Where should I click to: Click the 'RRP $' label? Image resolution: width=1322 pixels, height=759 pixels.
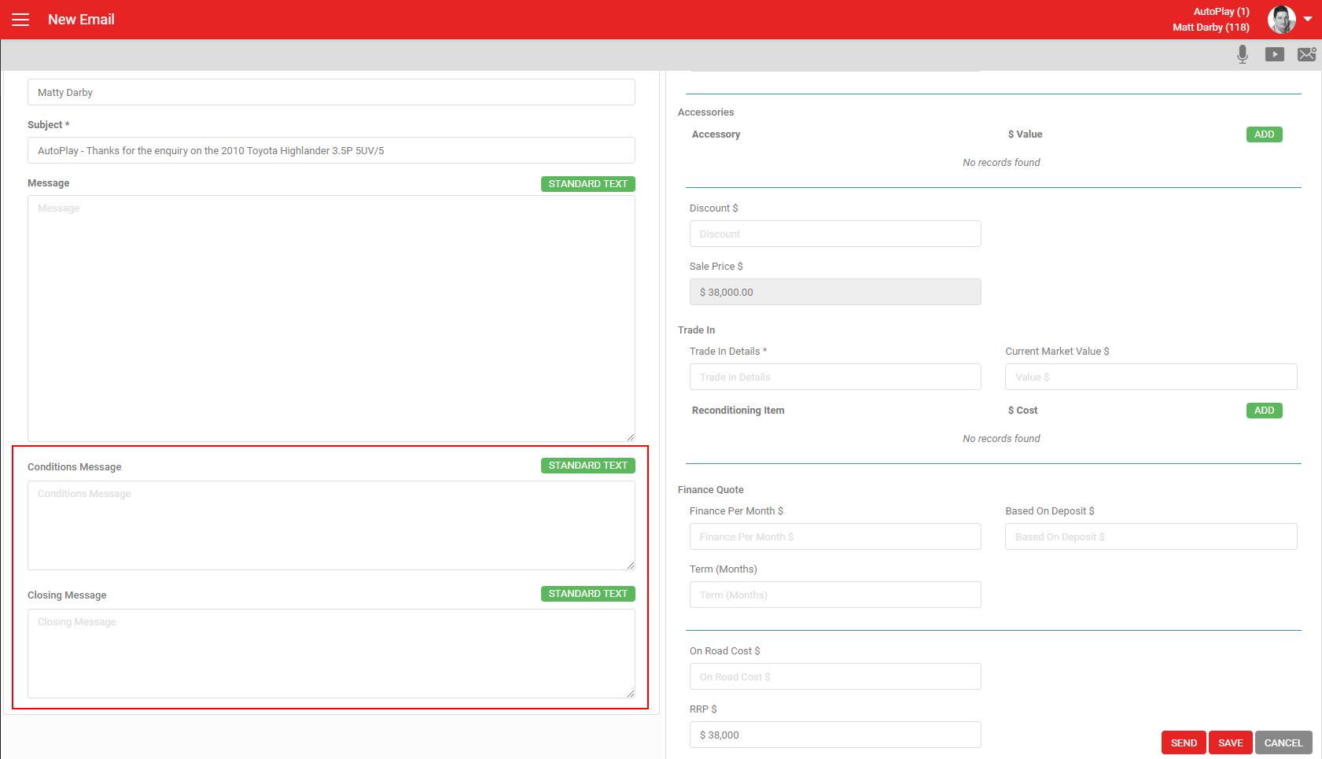pyautogui.click(x=703, y=709)
